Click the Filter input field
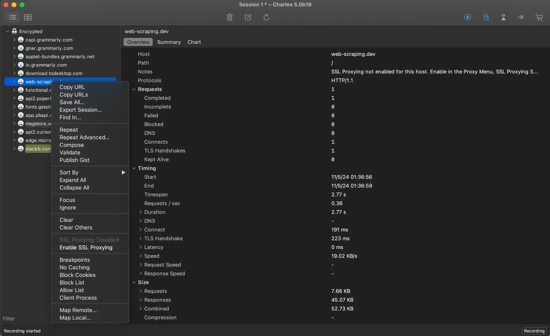 (25, 318)
